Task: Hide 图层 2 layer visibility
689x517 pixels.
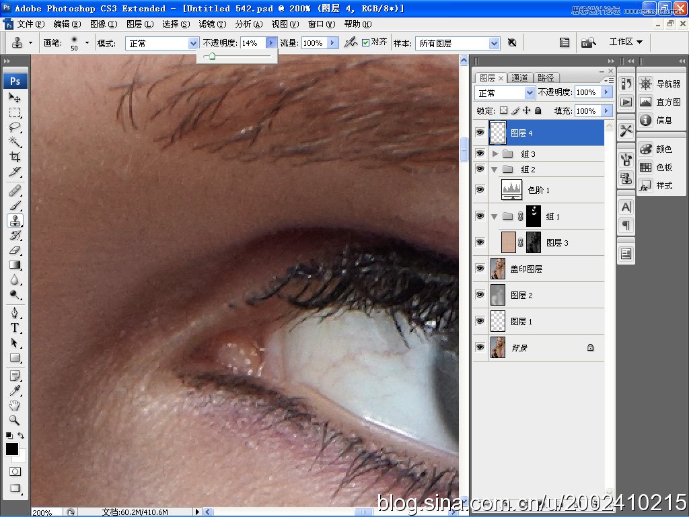Action: (480, 295)
